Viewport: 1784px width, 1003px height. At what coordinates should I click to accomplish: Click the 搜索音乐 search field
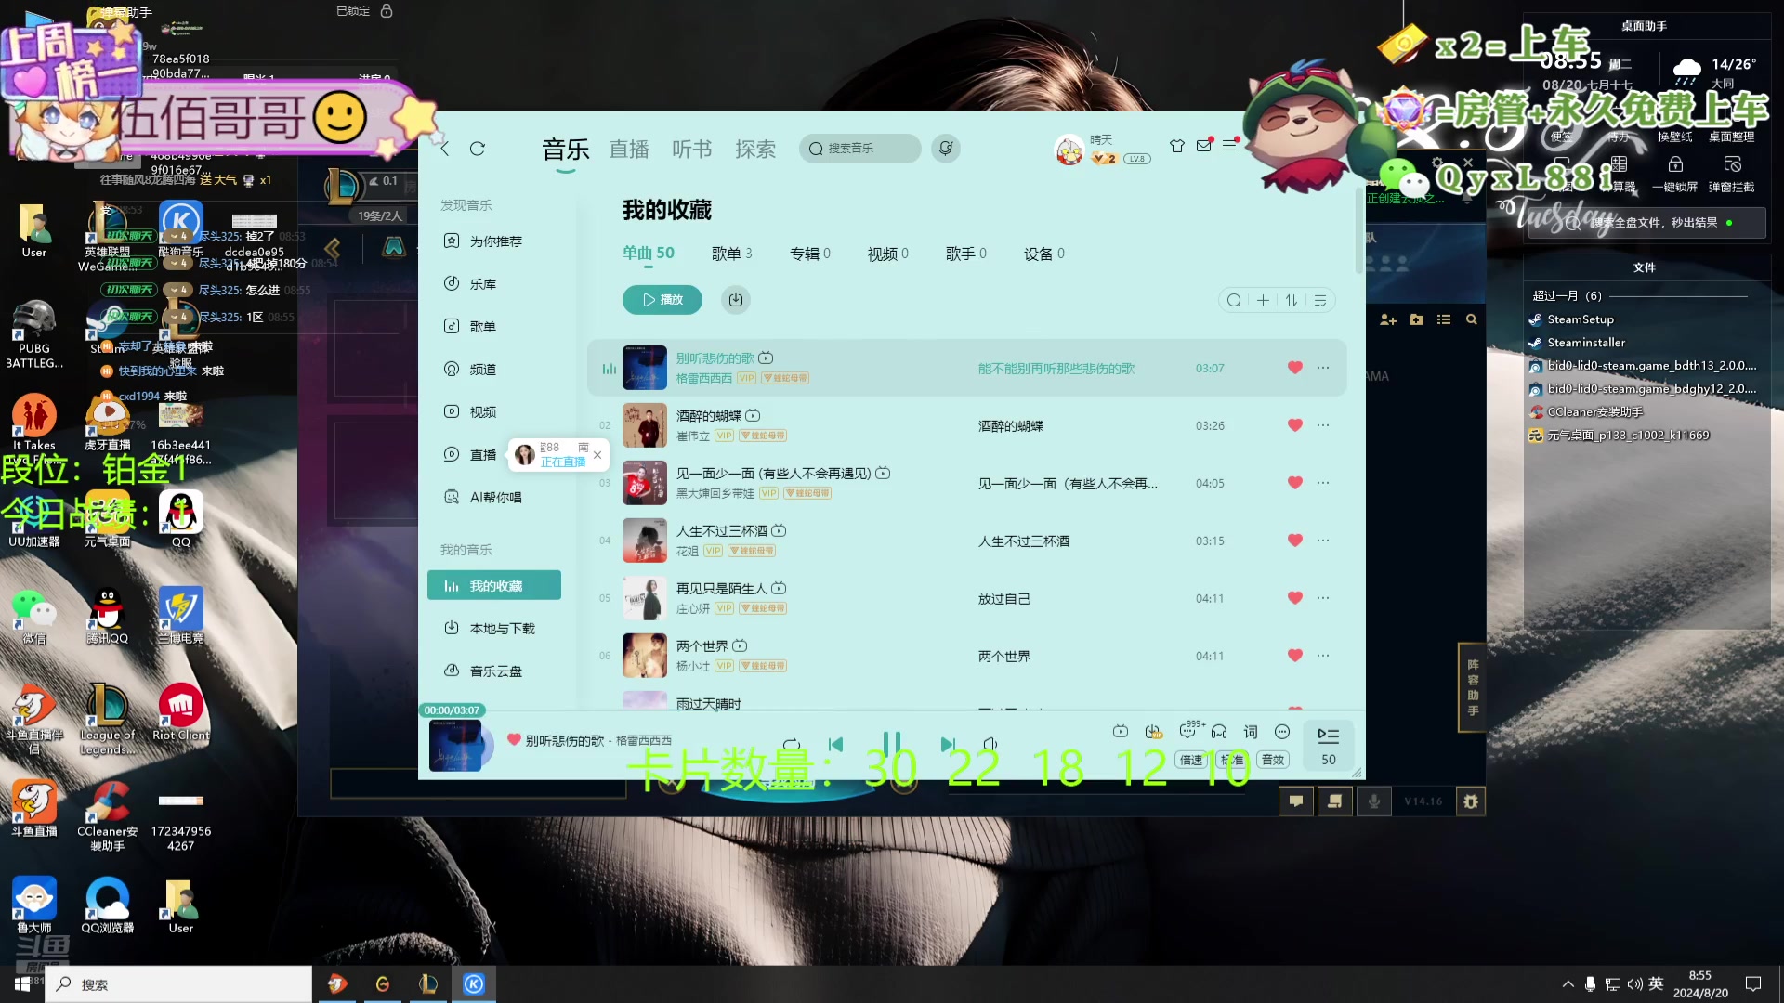(860, 149)
